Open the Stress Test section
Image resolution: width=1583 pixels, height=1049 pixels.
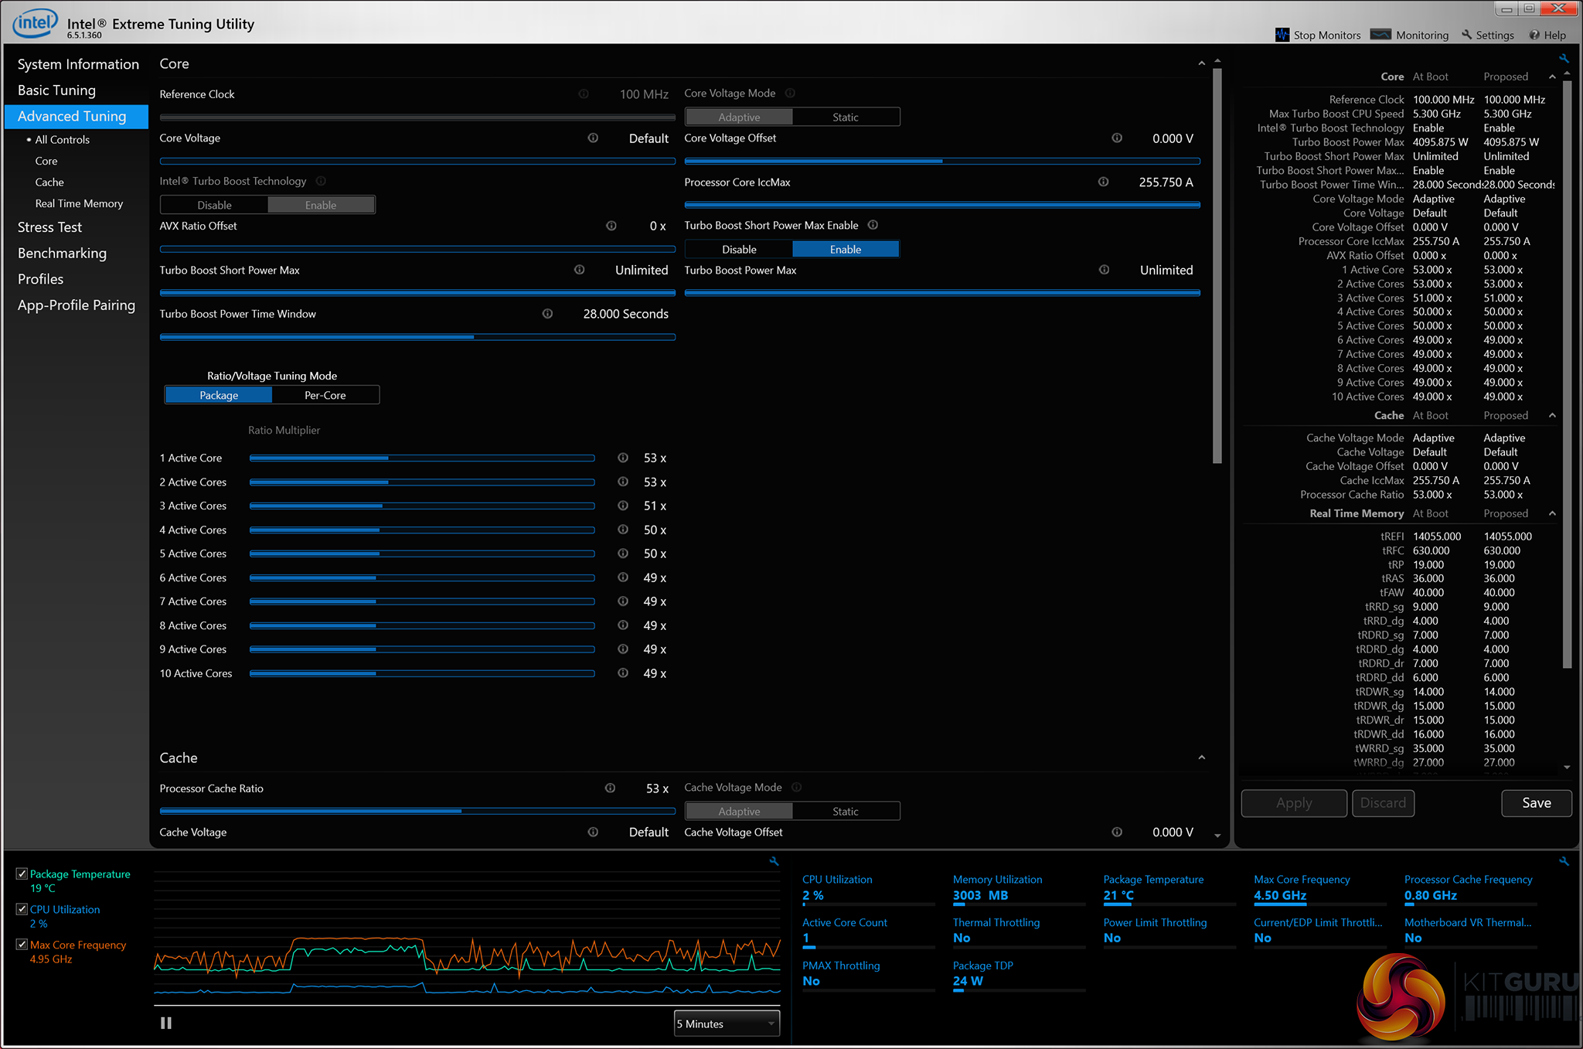point(49,227)
